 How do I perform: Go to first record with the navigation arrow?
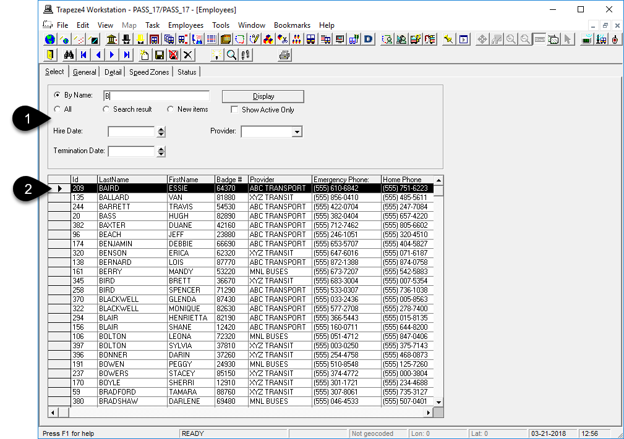point(83,54)
